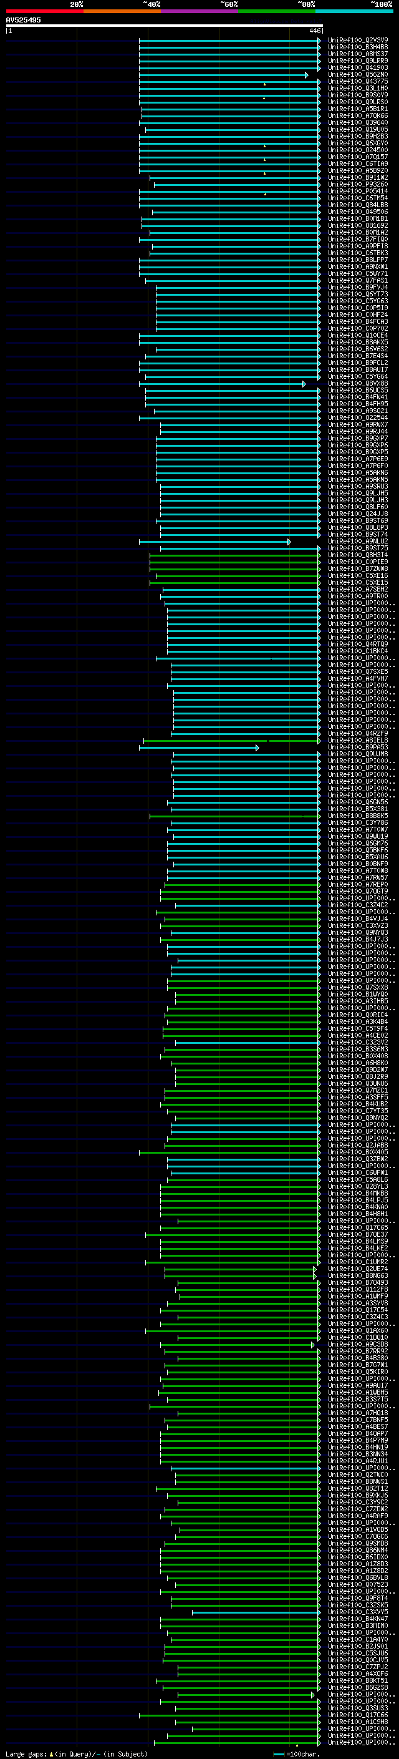Select hit UniRef100_B7FIQ0

[358, 240]
